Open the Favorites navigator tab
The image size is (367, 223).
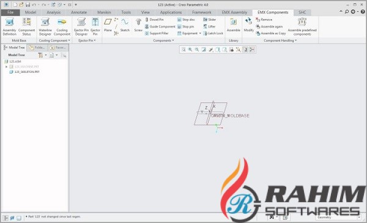click(58, 48)
